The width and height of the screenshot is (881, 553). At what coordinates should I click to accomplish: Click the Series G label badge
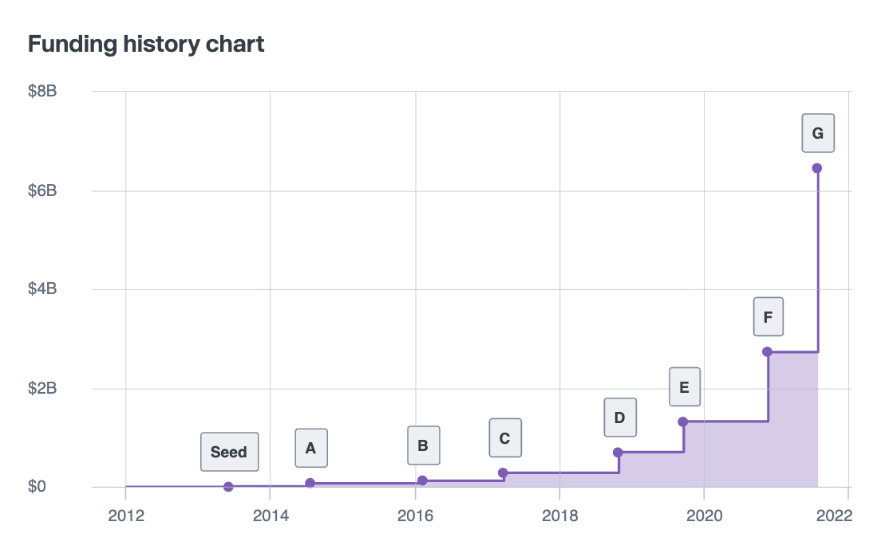click(x=818, y=133)
